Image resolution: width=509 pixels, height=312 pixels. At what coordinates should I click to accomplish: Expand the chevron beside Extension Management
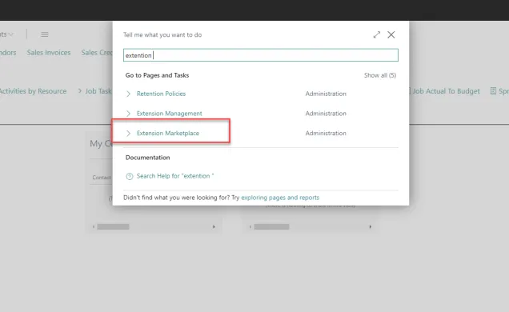[x=128, y=114]
